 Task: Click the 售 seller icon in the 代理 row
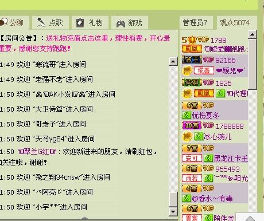[187, 93]
